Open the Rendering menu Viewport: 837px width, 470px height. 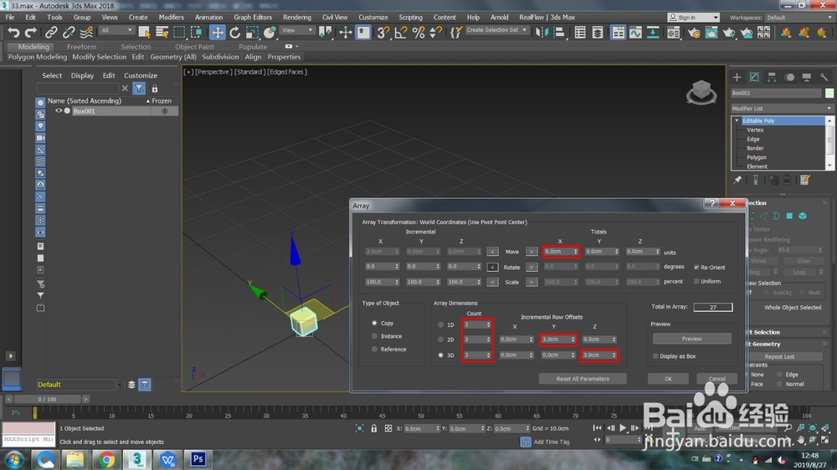297,17
